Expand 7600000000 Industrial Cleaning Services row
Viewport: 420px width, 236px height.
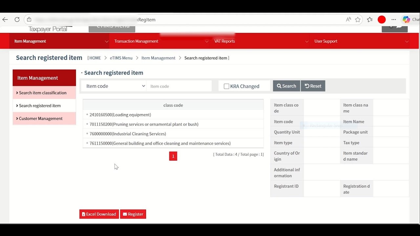tap(87, 134)
